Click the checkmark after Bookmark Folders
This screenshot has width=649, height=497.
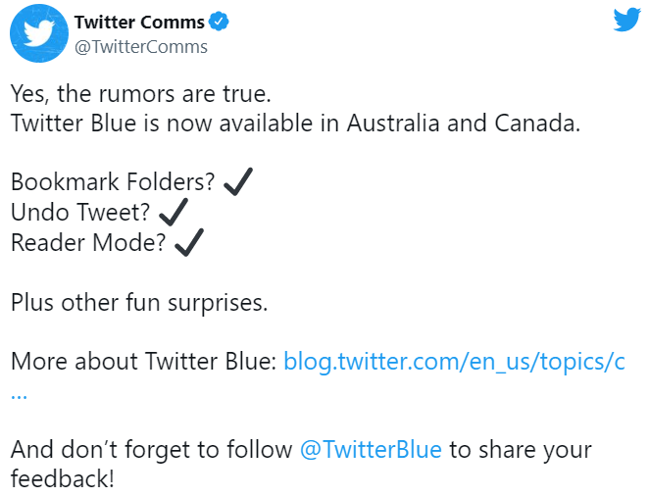(x=238, y=181)
